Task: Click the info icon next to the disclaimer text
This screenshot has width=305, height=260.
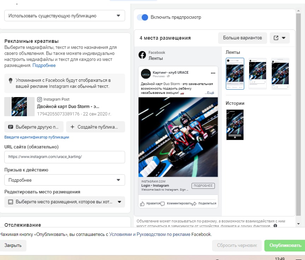Action: [x=275, y=226]
